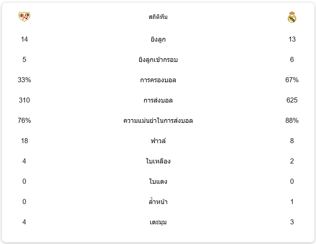316x244 pixels.
Task: Select the ฟาวล์ fouls label
Action: click(x=158, y=141)
